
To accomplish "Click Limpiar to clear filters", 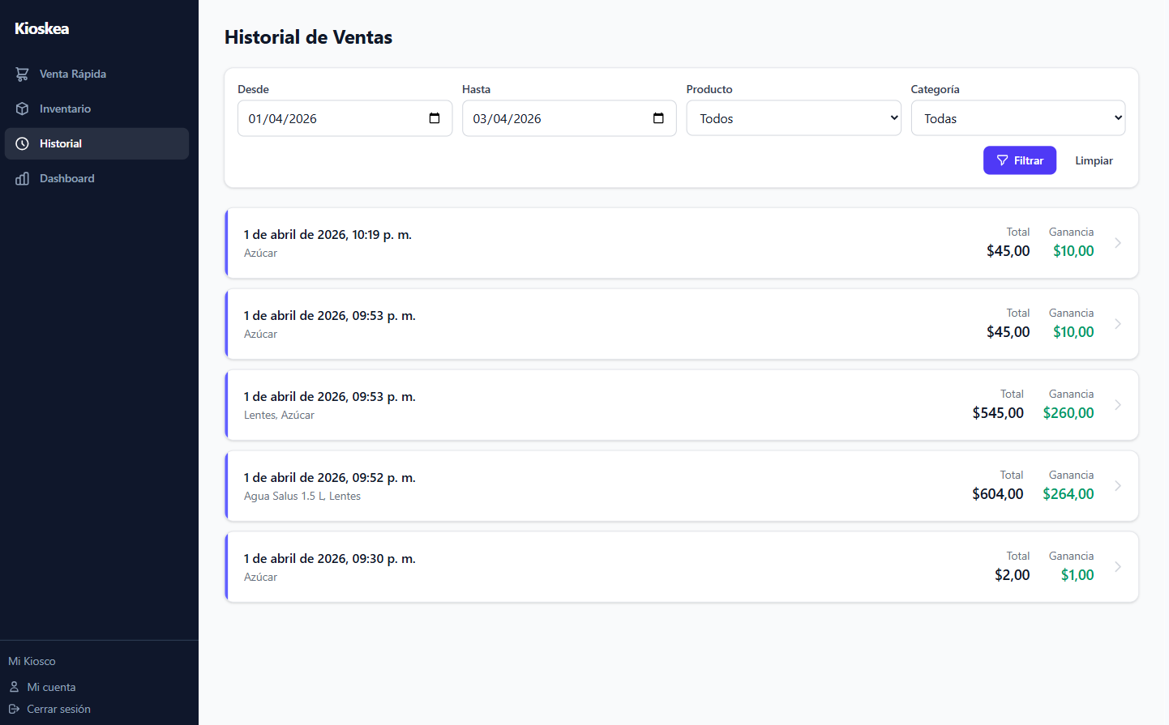I will click(1093, 160).
